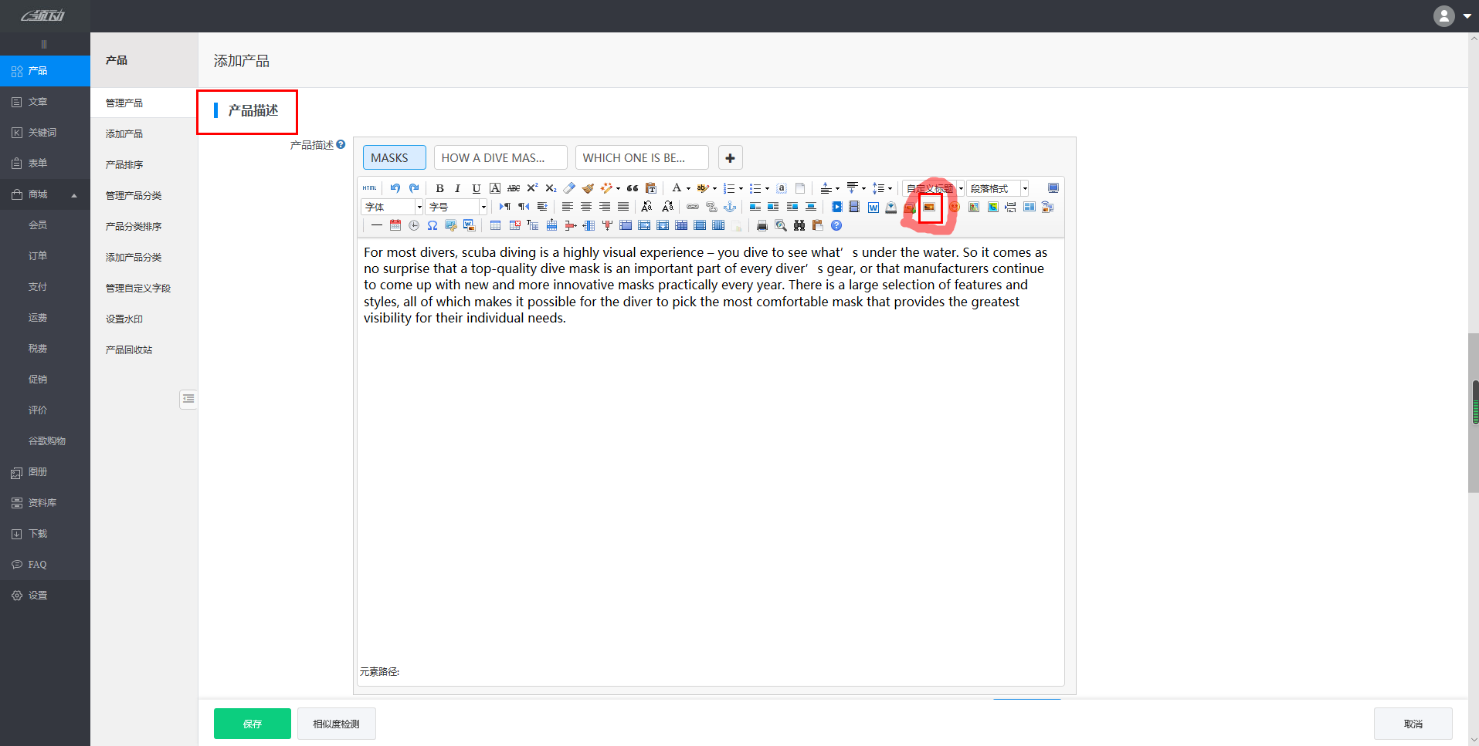The width and height of the screenshot is (1479, 746).
Task: Insert an image using the single image icon
Action: coord(930,207)
